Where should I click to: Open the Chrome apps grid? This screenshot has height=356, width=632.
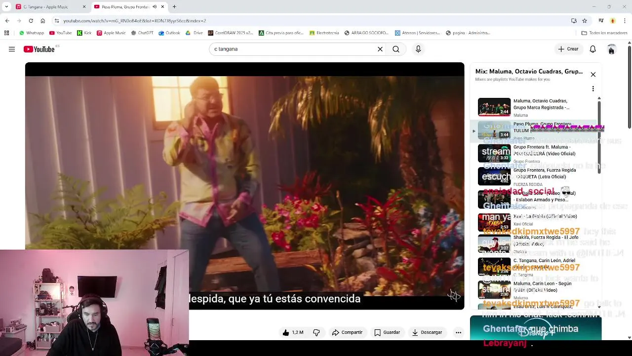[x=6, y=33]
